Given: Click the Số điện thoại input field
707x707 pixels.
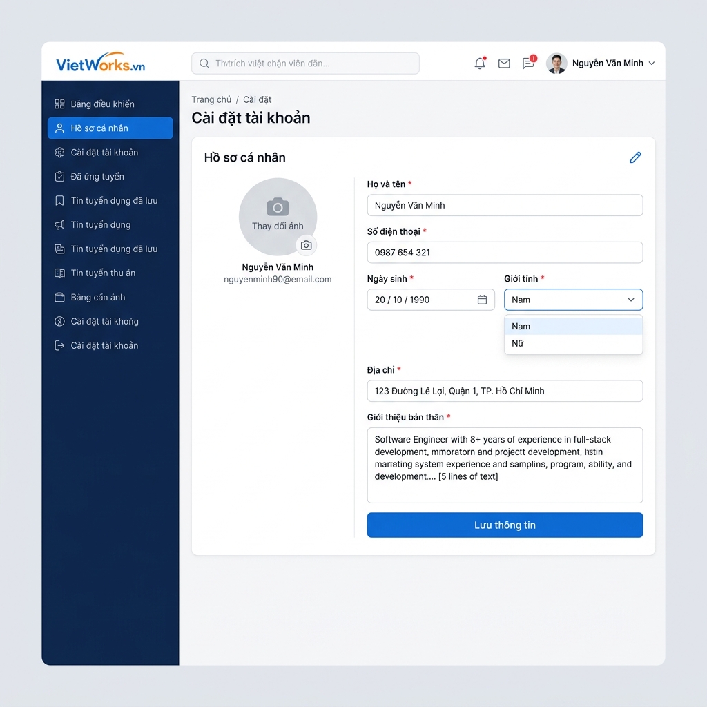Looking at the screenshot, I should (x=505, y=253).
